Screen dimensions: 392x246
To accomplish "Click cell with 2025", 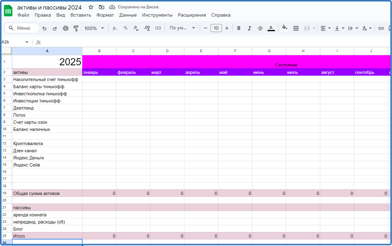I will click(x=47, y=62).
